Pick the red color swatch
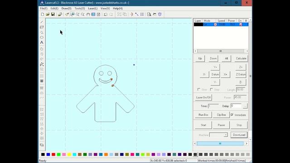Screen dimensions: 290x163 pyautogui.click(x=53, y=154)
